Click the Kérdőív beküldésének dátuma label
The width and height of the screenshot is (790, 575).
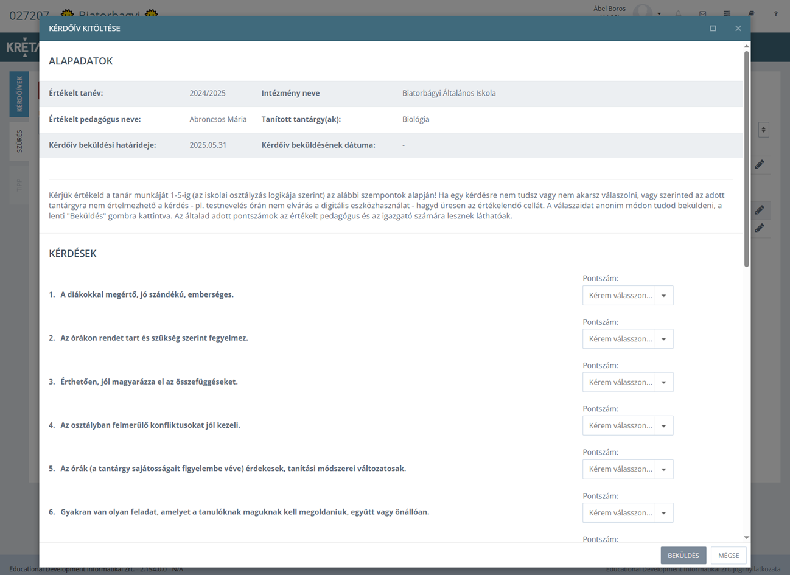pos(318,145)
